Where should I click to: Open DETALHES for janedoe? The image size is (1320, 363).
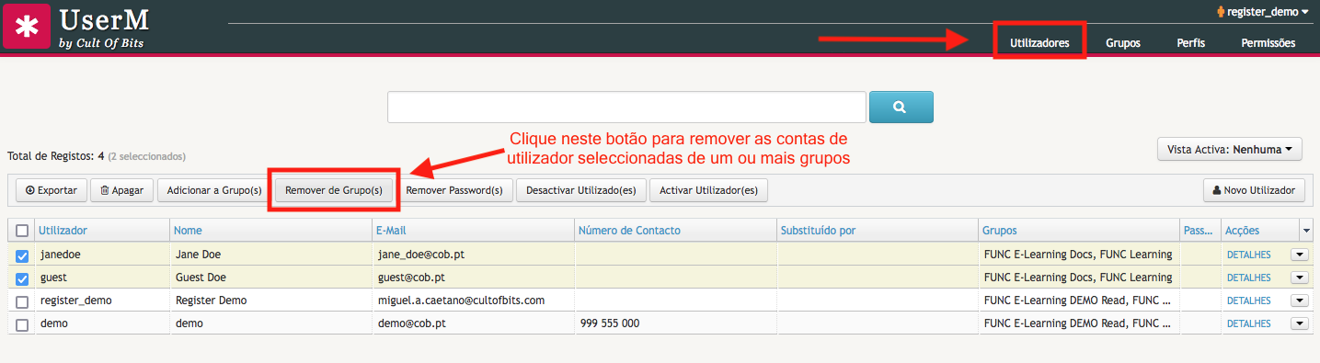tap(1248, 255)
